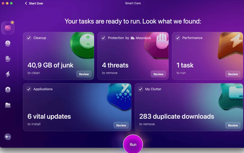
Task: Review the 1 performance task
Action: tap(233, 74)
